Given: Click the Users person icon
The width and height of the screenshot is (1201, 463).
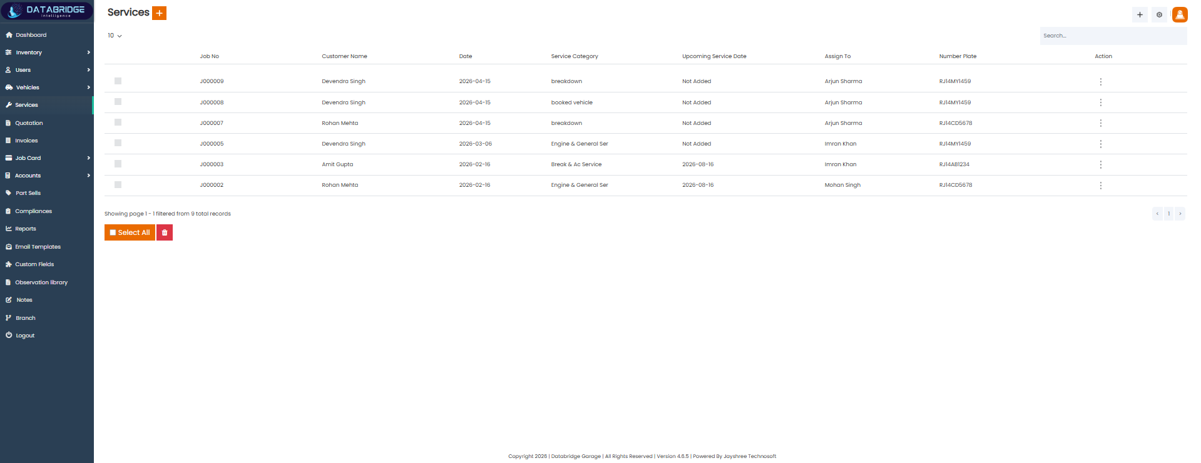Looking at the screenshot, I should (x=9, y=70).
